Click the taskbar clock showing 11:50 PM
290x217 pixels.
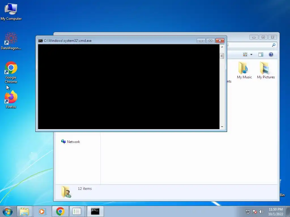[276, 212]
